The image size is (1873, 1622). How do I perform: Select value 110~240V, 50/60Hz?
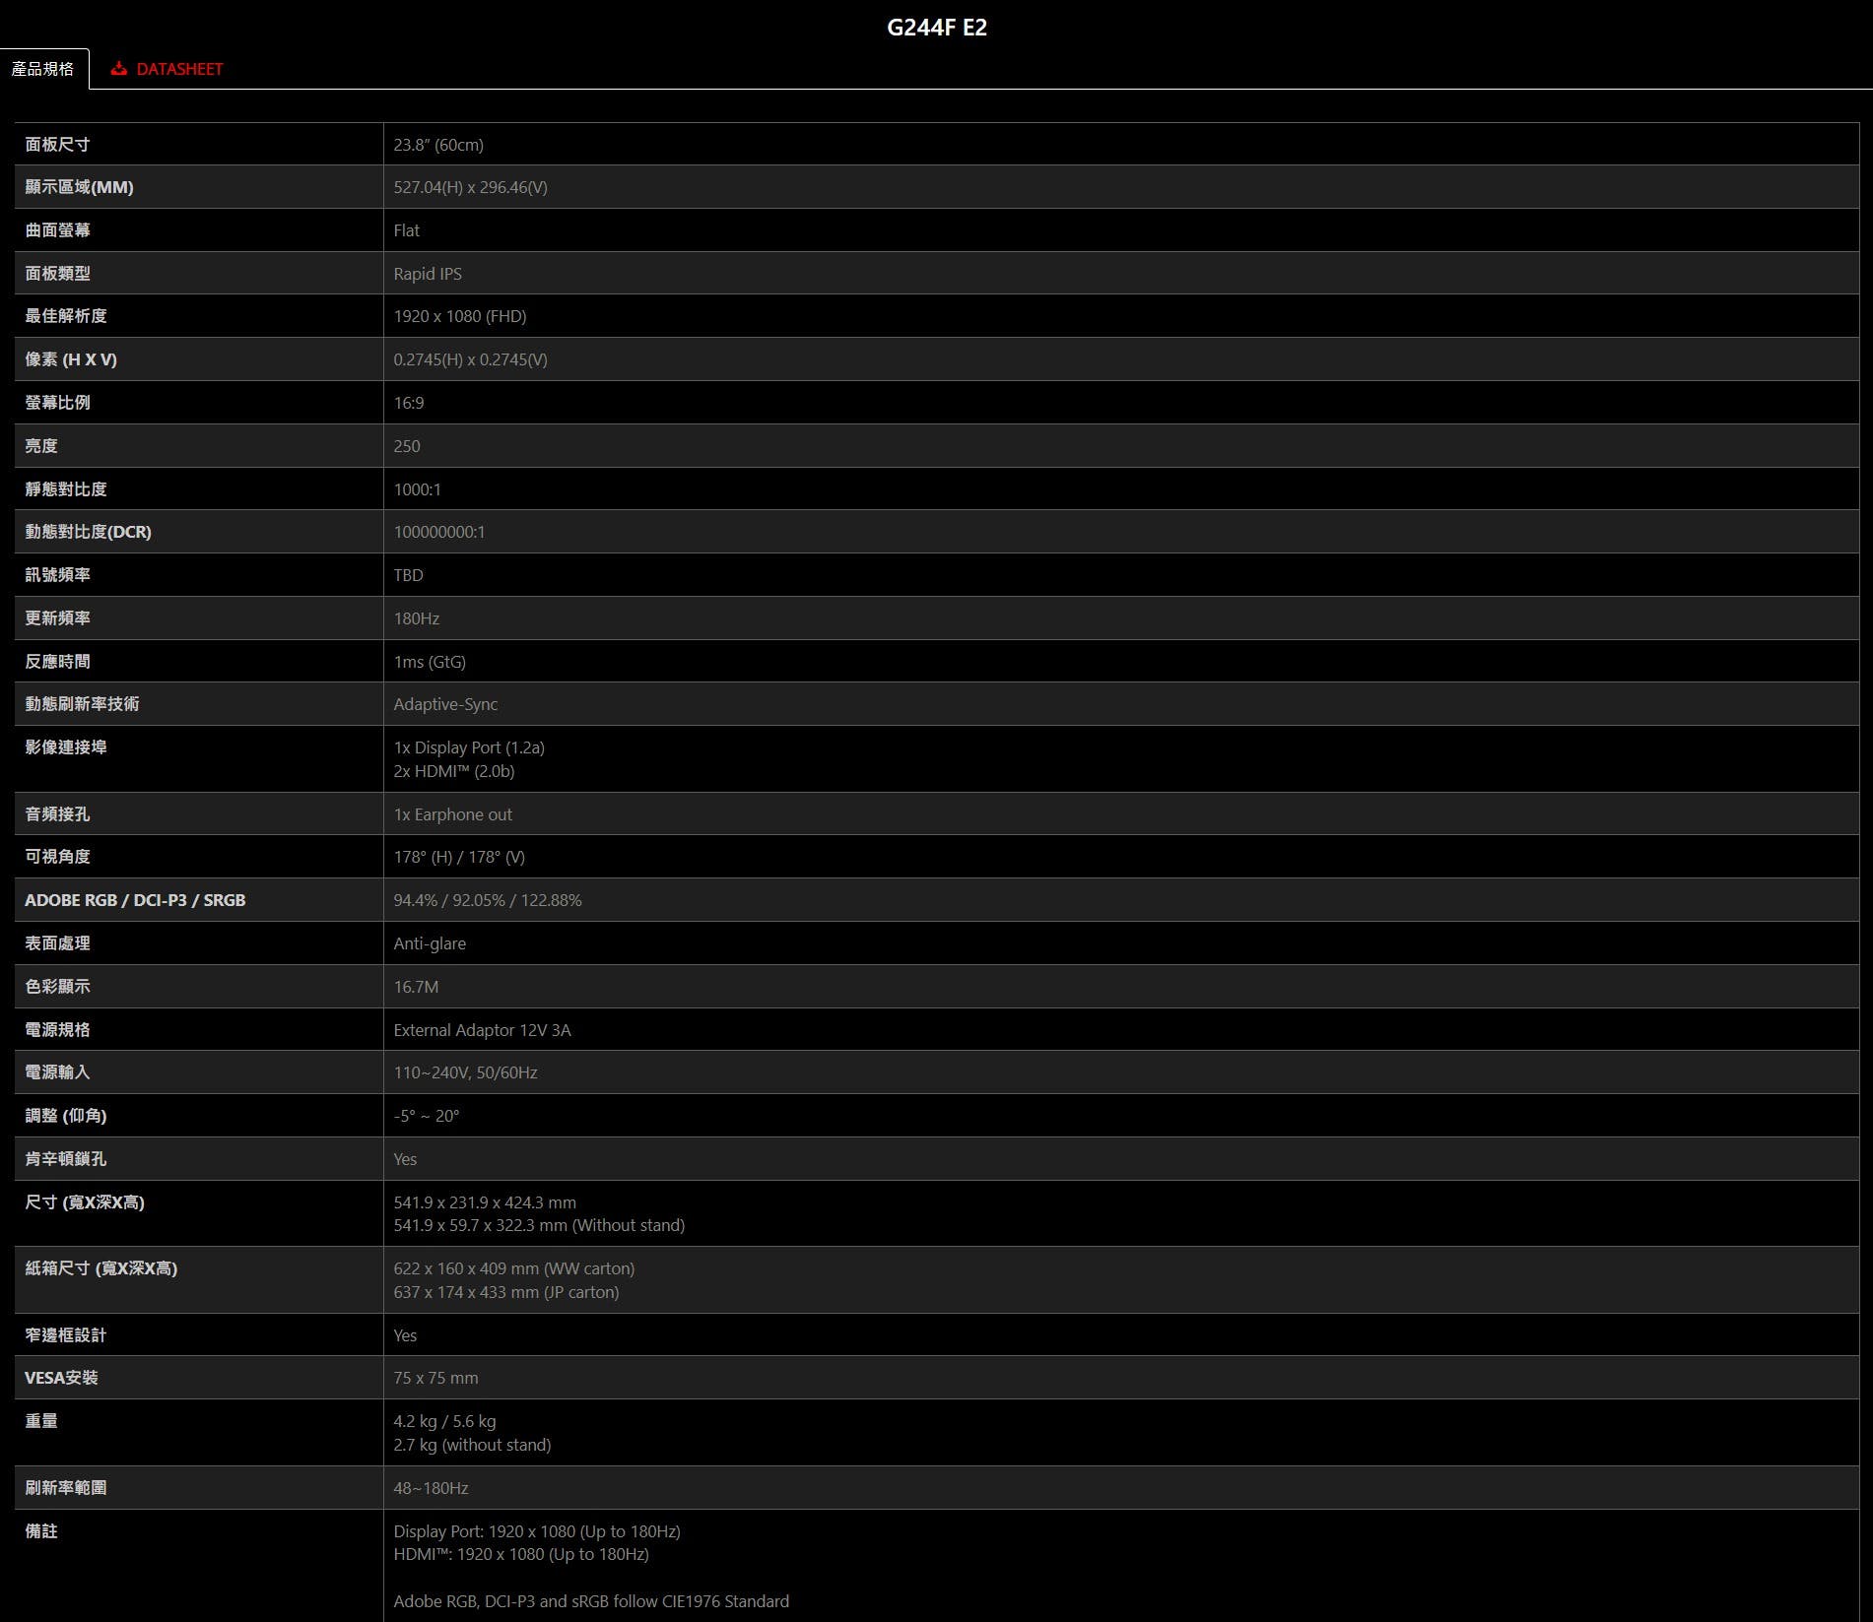click(x=465, y=1072)
